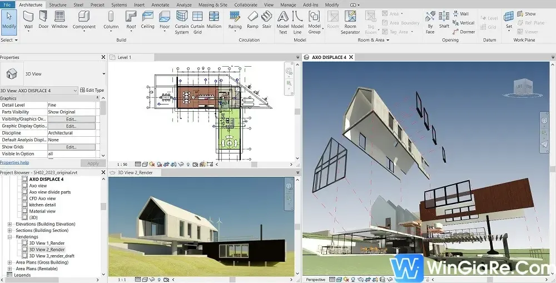Click the Discipline value Architectural
The width and height of the screenshot is (556, 283).
72,133
